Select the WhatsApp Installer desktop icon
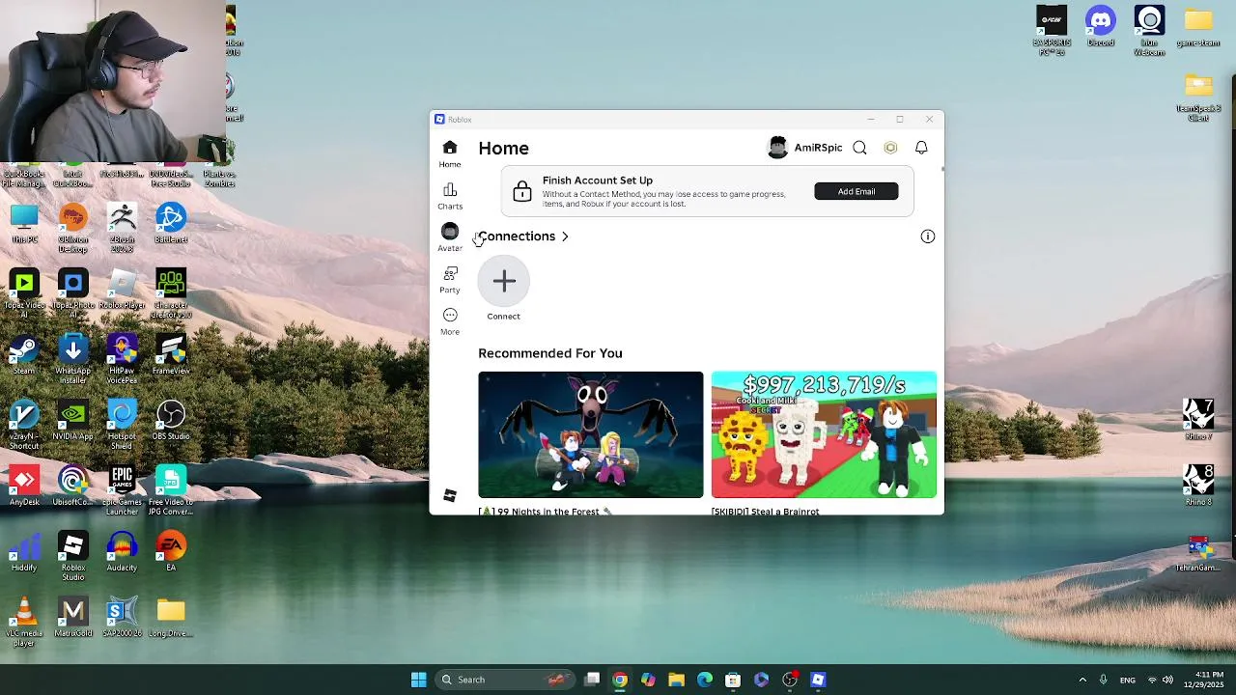The image size is (1236, 695). click(x=72, y=360)
